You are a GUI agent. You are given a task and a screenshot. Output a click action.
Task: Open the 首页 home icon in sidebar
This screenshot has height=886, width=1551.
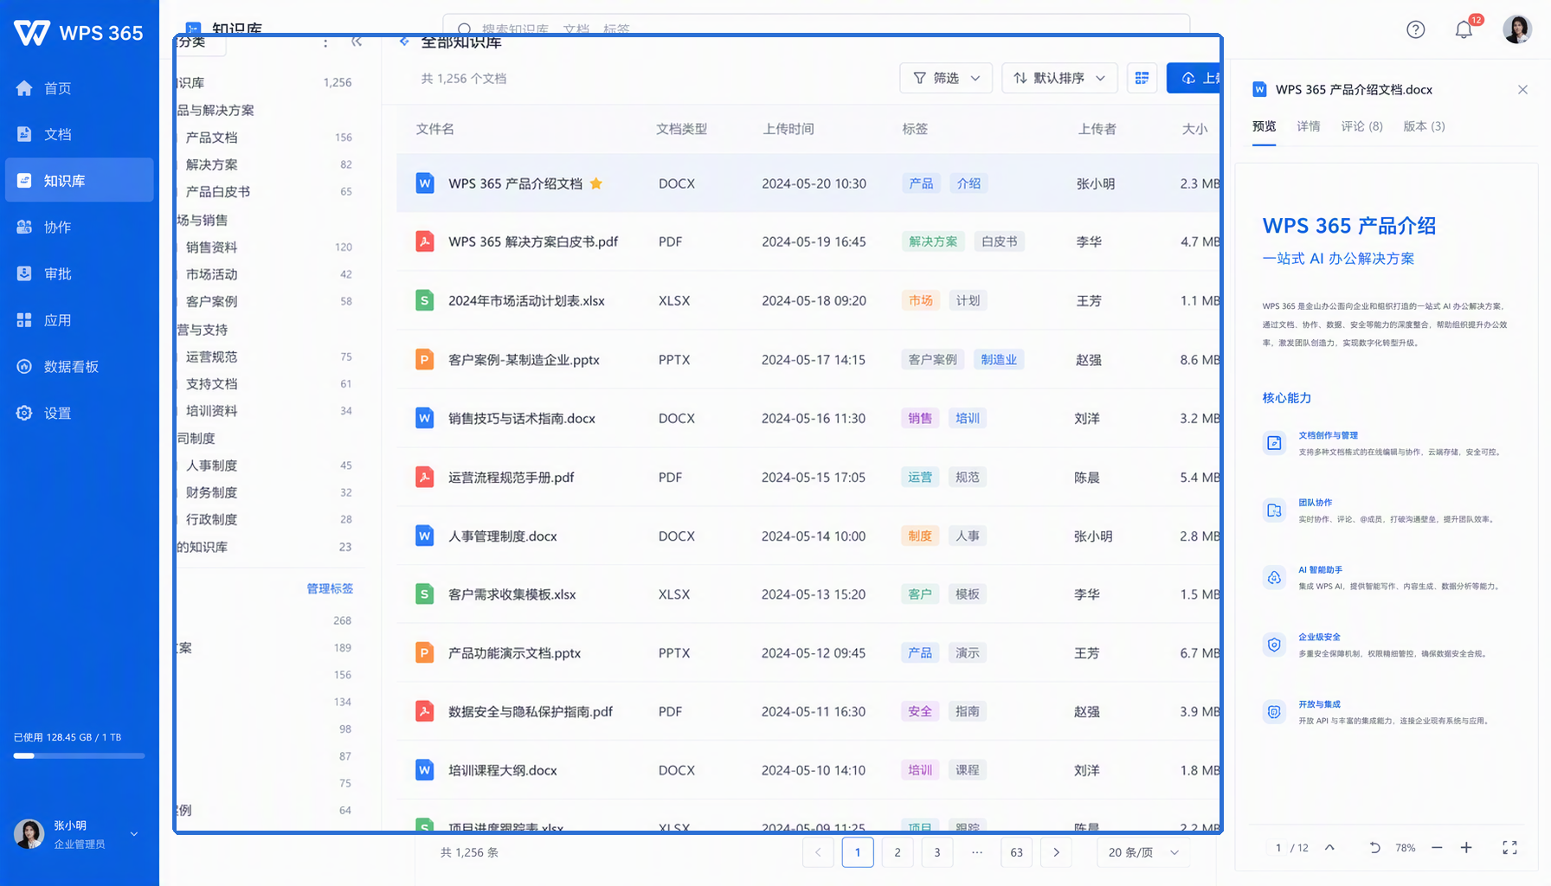click(24, 88)
